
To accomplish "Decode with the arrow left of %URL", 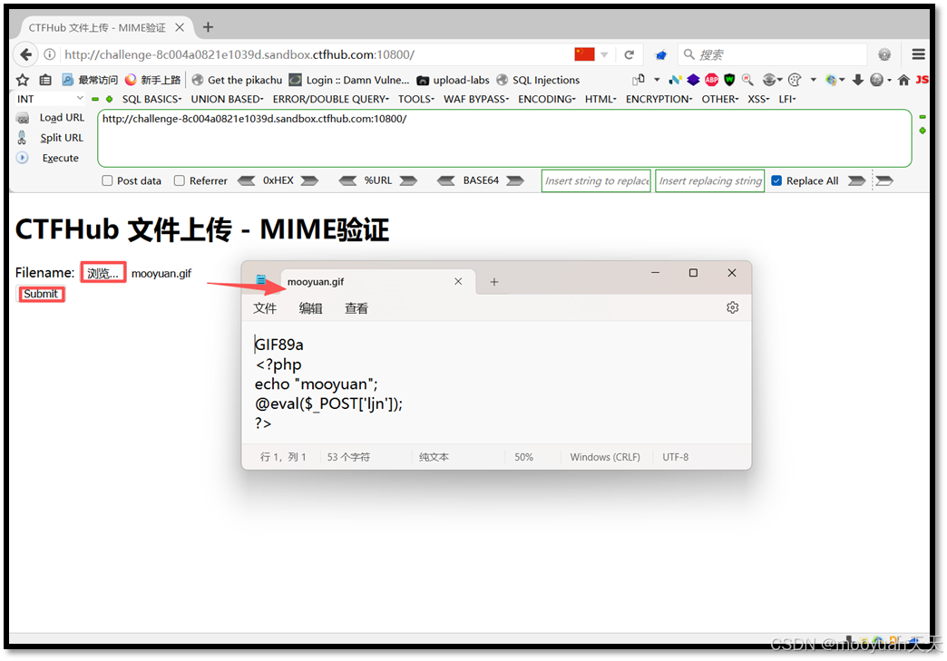I will (x=347, y=180).
